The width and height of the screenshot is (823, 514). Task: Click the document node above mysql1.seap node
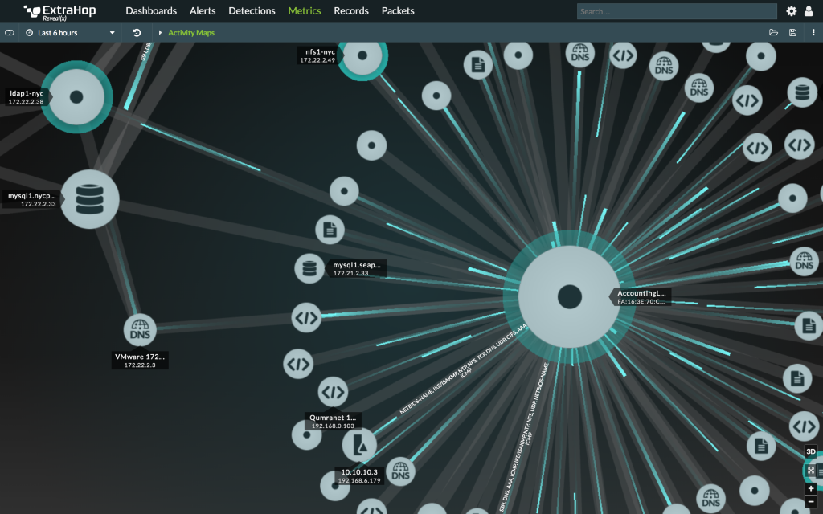click(x=330, y=230)
